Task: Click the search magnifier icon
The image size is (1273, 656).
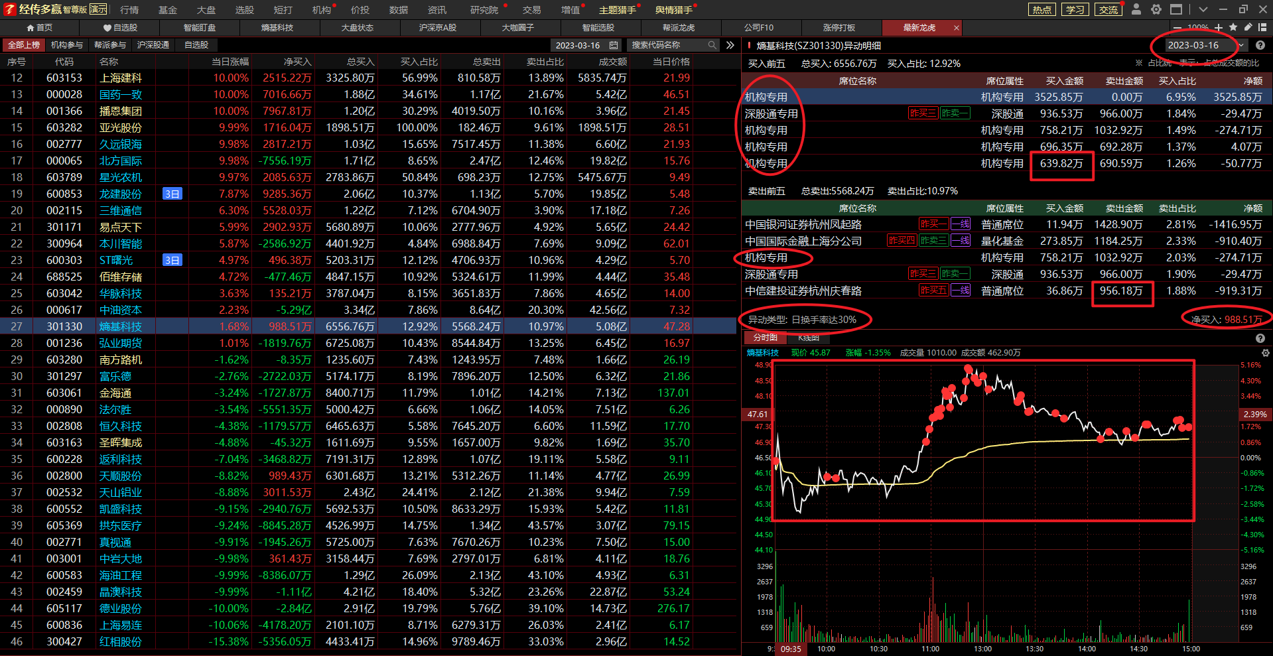Action: pos(712,45)
